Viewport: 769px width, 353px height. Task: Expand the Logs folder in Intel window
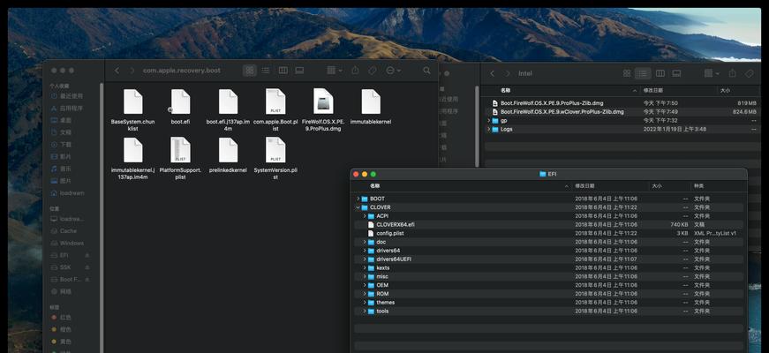(x=488, y=129)
